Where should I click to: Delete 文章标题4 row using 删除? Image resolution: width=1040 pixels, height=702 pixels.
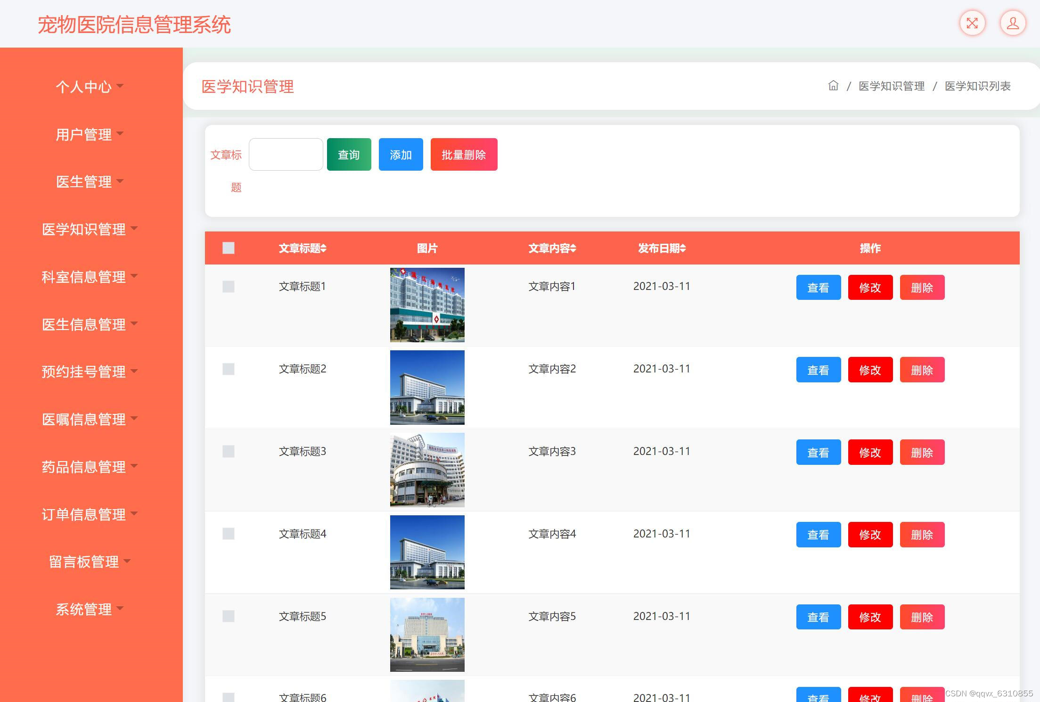tap(922, 535)
